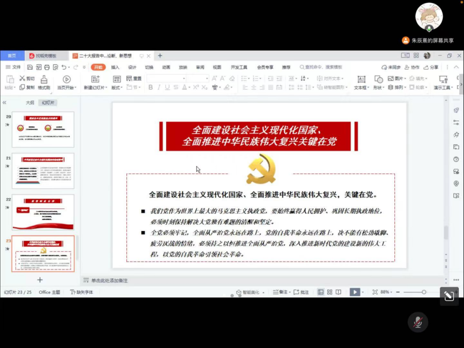Click the Not Synced (未同步) button
Screen dimensions: 464x348
391,67
